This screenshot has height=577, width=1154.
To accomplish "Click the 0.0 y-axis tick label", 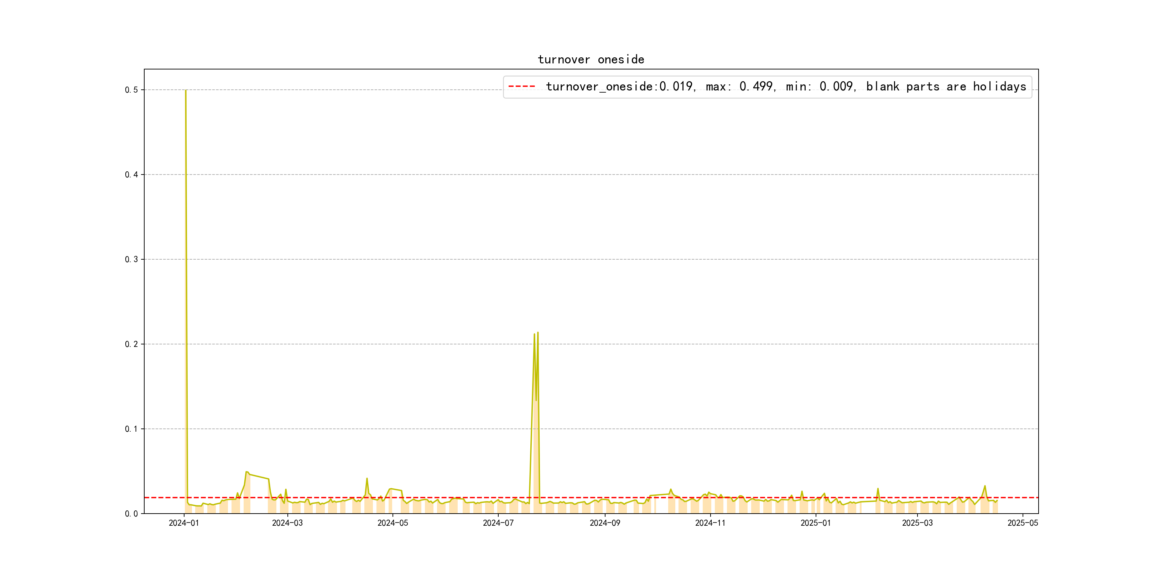I will [131, 514].
